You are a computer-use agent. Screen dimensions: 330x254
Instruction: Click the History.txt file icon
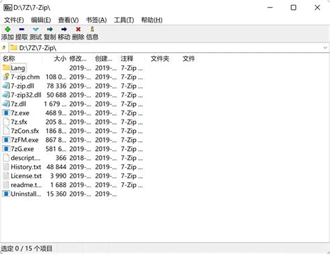[6, 167]
